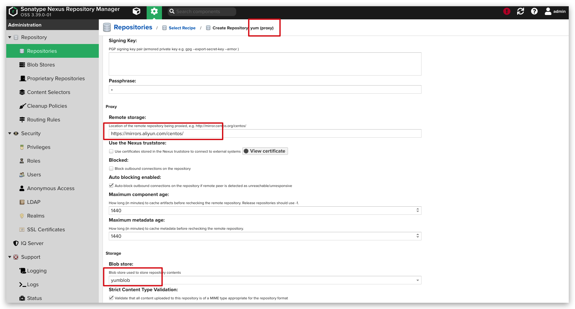The height and width of the screenshot is (309, 575).
Task: Click the admin user account icon
Action: pos(548,12)
